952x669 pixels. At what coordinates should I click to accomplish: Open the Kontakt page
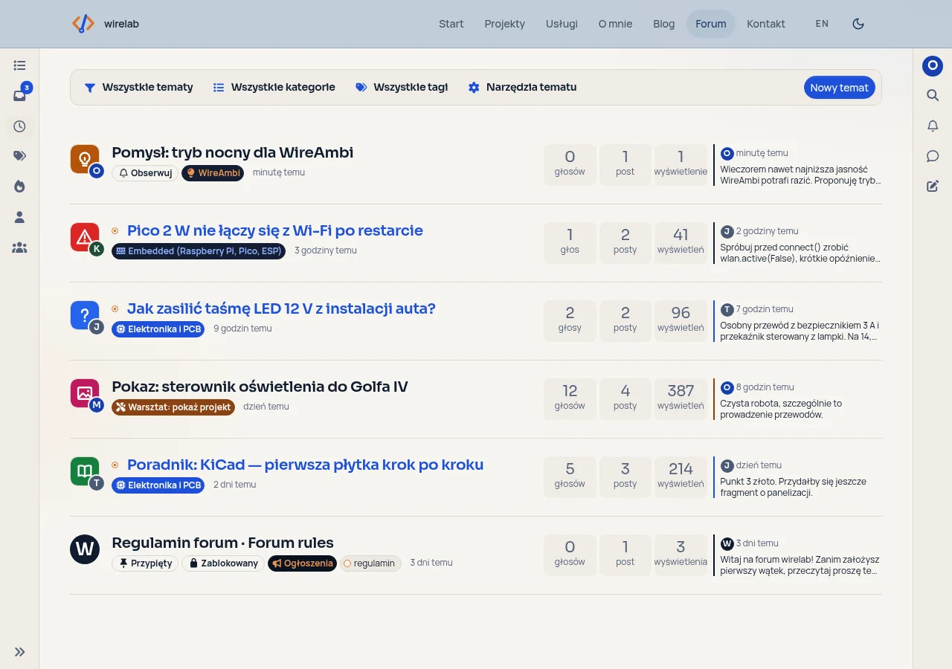tap(766, 24)
